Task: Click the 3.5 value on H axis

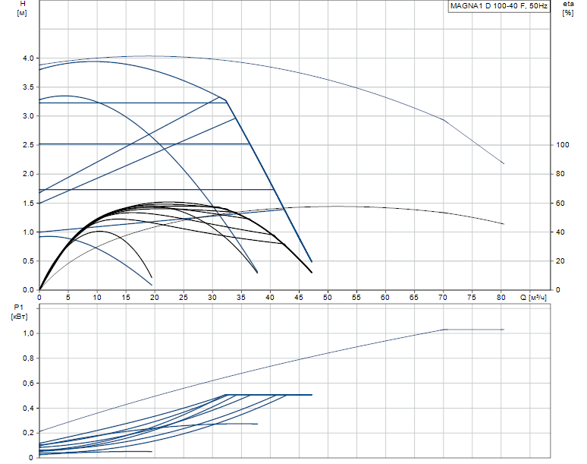Action: (28, 87)
